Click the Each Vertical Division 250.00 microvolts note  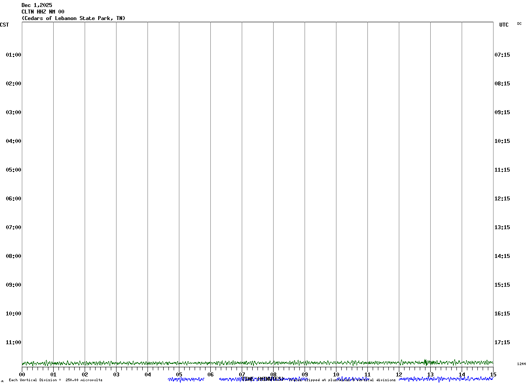tap(56, 380)
